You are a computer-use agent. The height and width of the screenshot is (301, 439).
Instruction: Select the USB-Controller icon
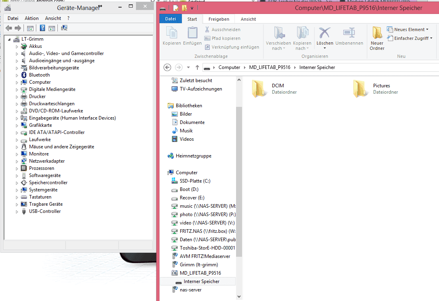[24, 211]
